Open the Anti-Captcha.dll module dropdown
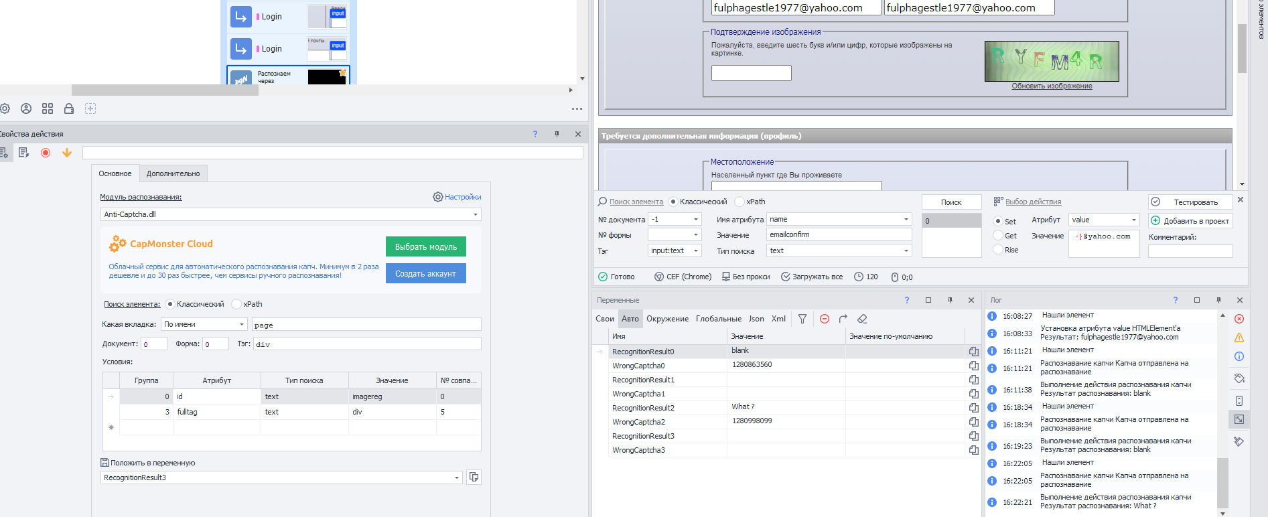1268x517 pixels. click(476, 215)
